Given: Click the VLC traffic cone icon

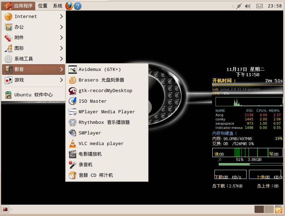Looking at the screenshot, I should click(x=73, y=143).
